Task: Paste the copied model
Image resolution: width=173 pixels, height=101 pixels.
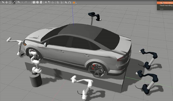Action: pyautogui.click(x=61, y=2)
